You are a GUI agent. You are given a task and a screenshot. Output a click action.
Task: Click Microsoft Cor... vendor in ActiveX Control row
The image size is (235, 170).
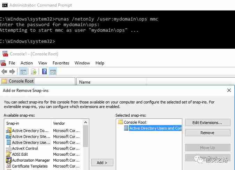[66, 148]
